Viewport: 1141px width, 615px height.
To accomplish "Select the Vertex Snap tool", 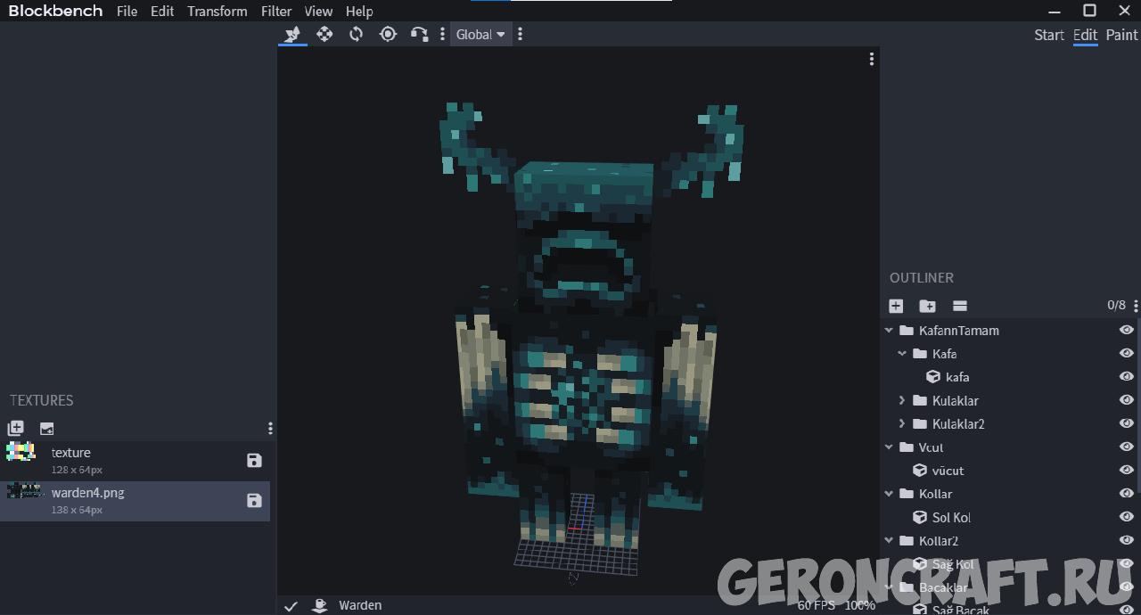I will [x=419, y=34].
